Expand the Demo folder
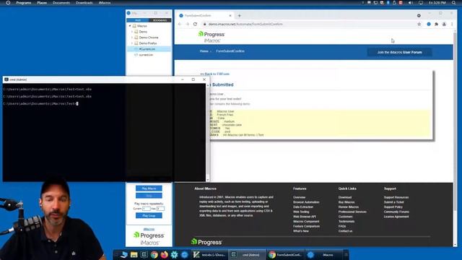 pos(132,32)
